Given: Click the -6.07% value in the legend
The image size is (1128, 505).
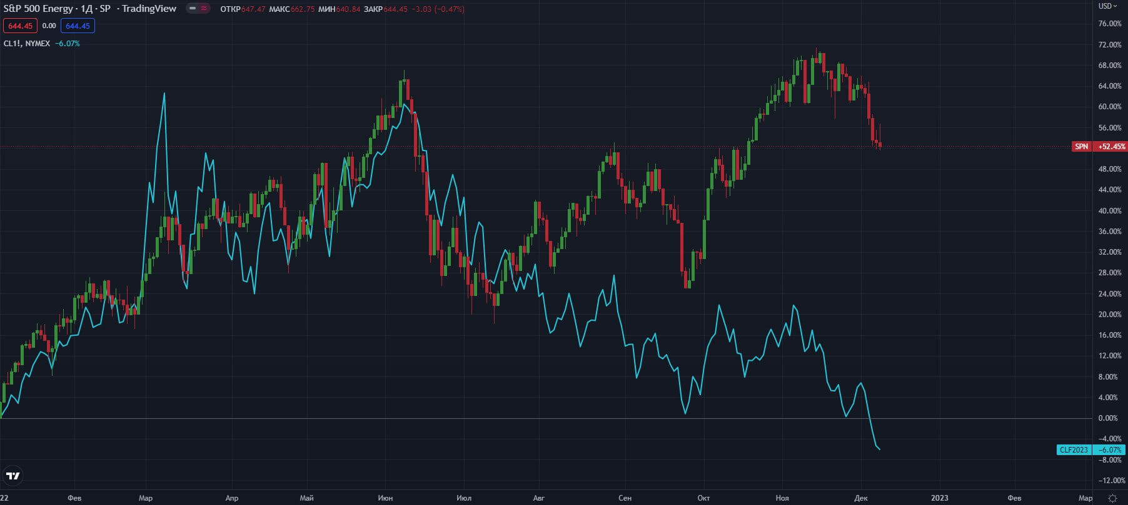Looking at the screenshot, I should pyautogui.click(x=68, y=44).
